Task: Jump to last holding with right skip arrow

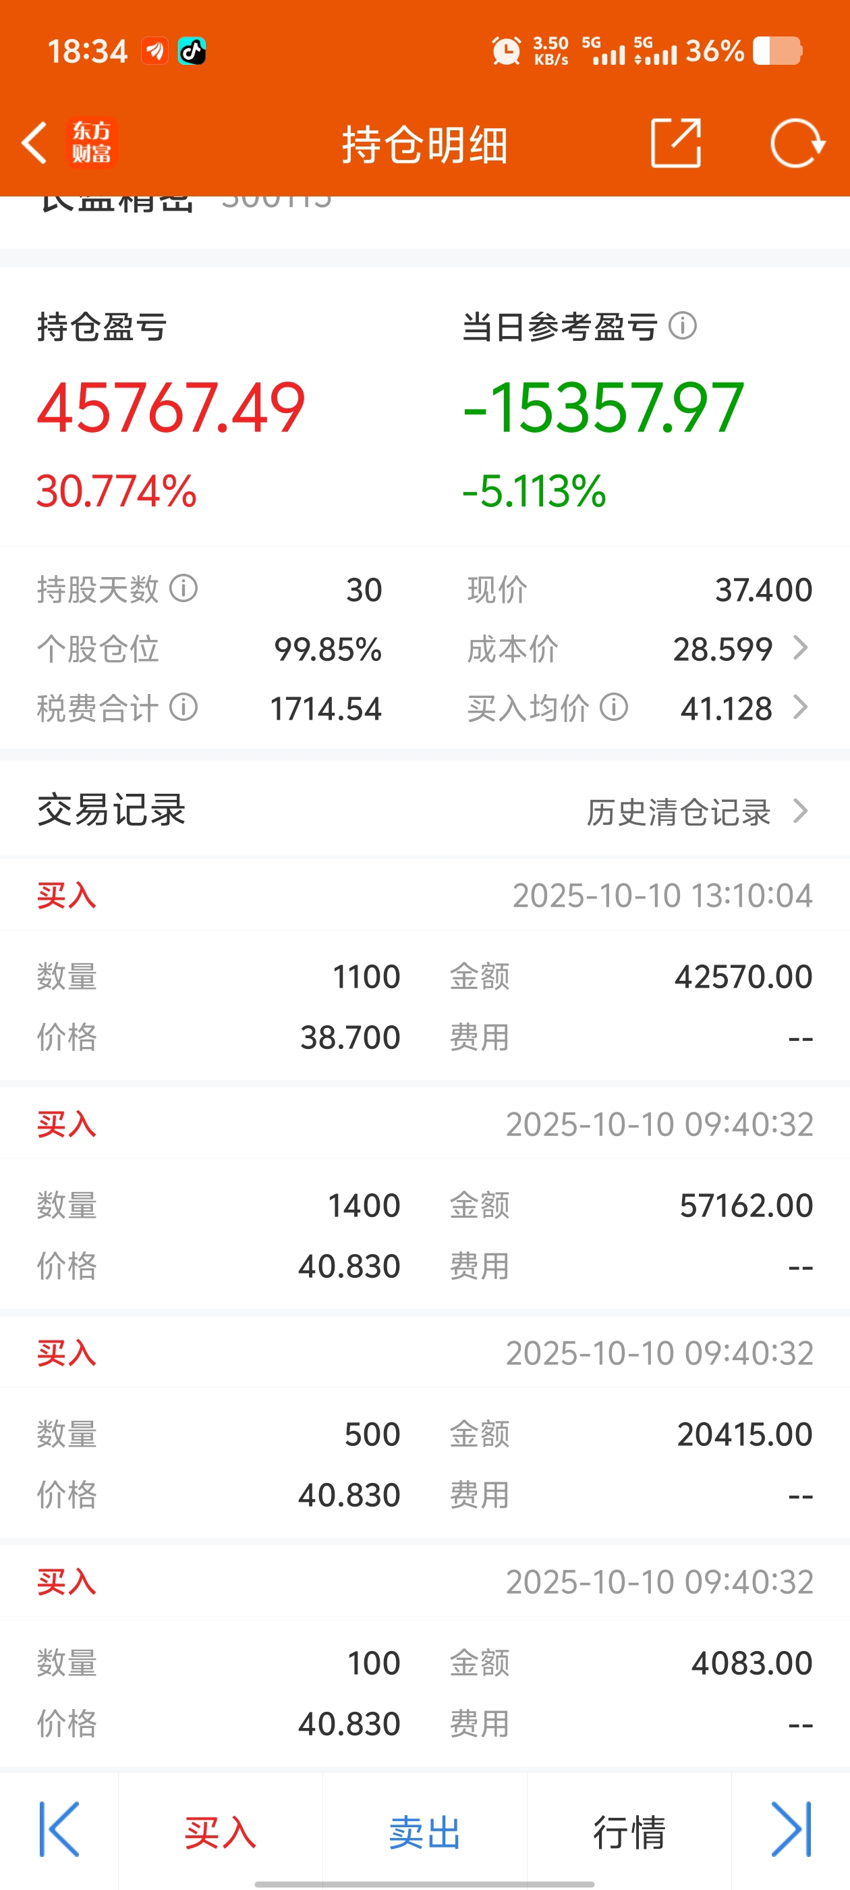Action: (x=791, y=1829)
